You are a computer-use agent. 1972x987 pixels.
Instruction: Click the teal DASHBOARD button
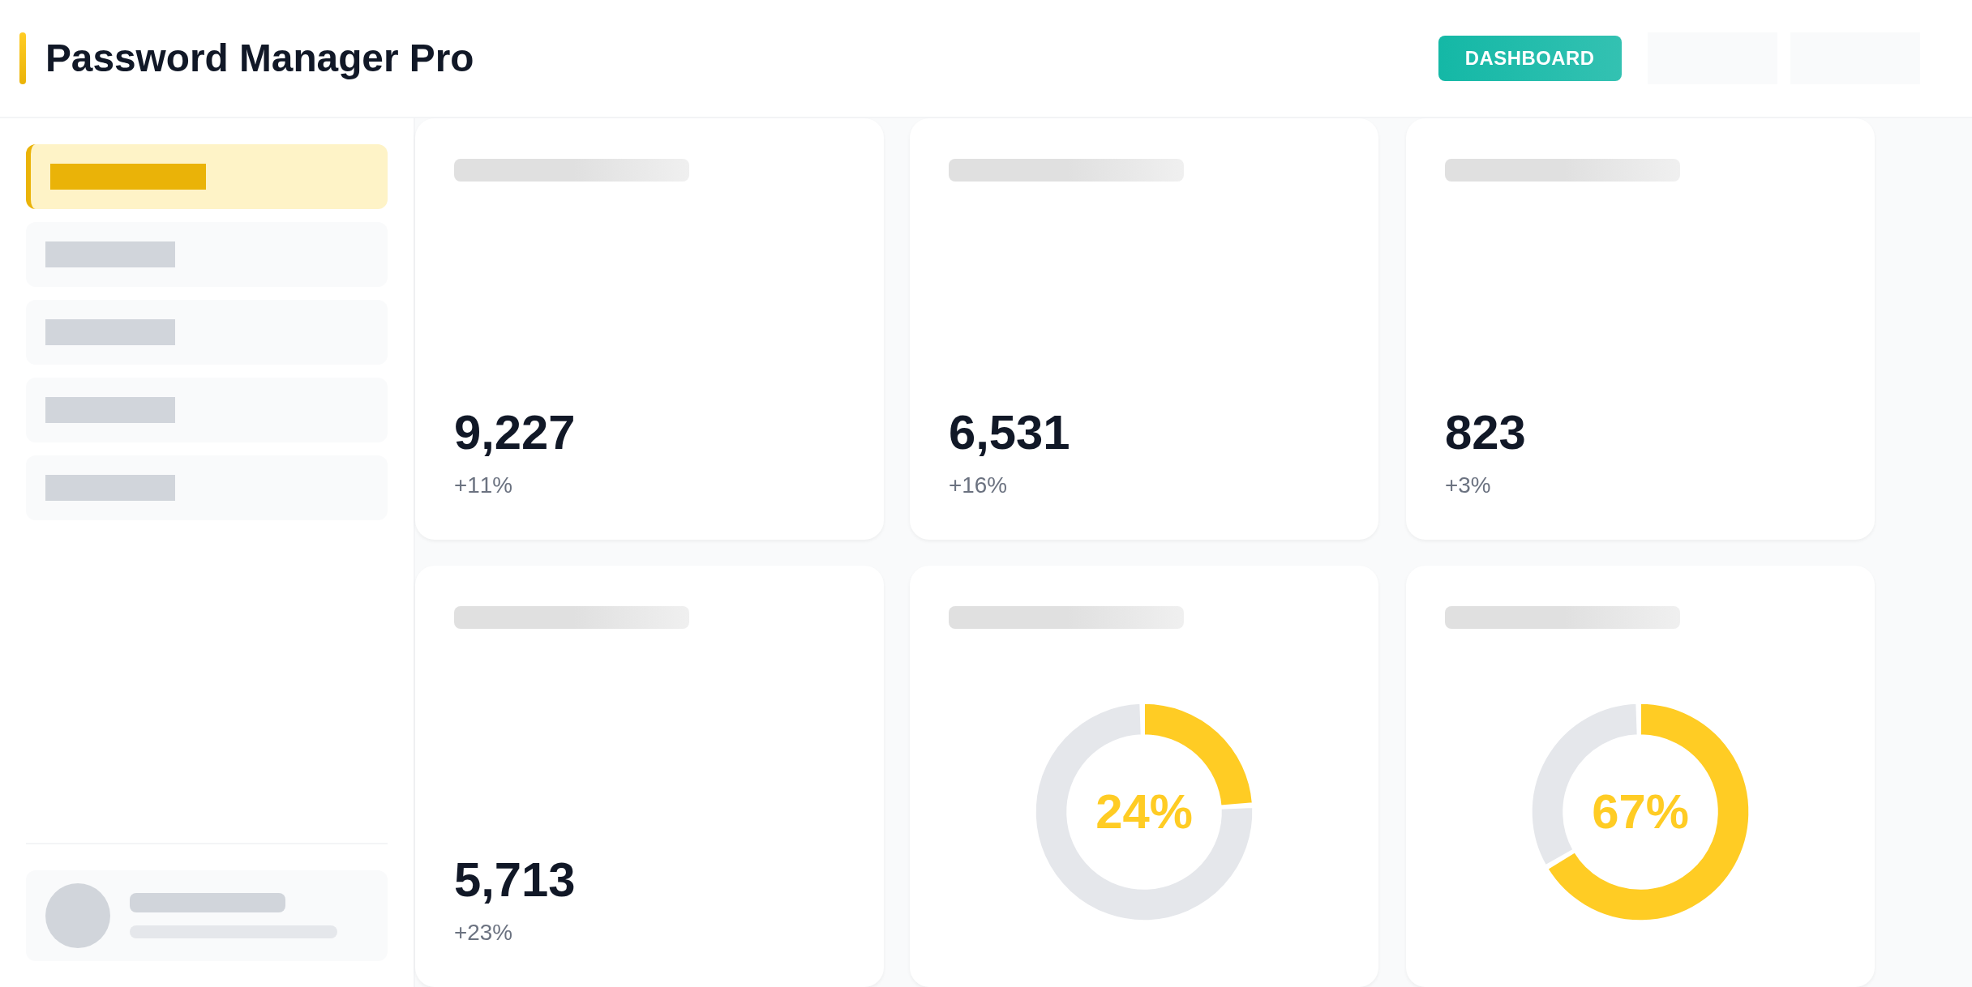click(1529, 58)
